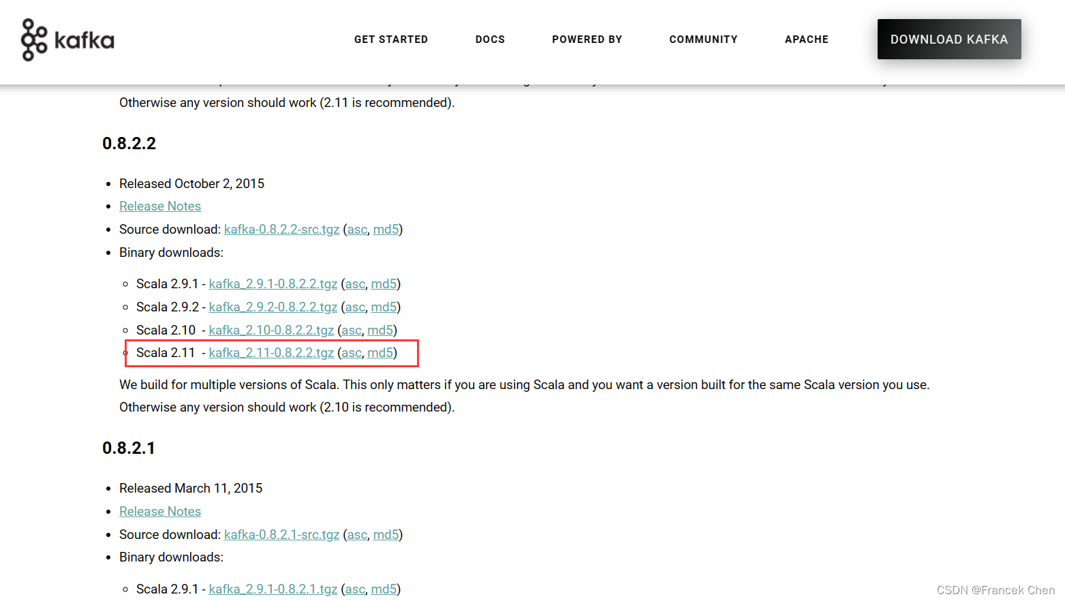Open Release Notes for version 0.8.2.1
This screenshot has width=1065, height=601.
click(x=160, y=512)
